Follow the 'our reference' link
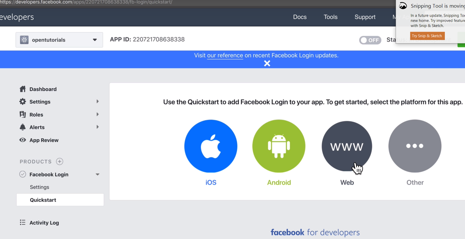The height and width of the screenshot is (239, 465). [225, 55]
